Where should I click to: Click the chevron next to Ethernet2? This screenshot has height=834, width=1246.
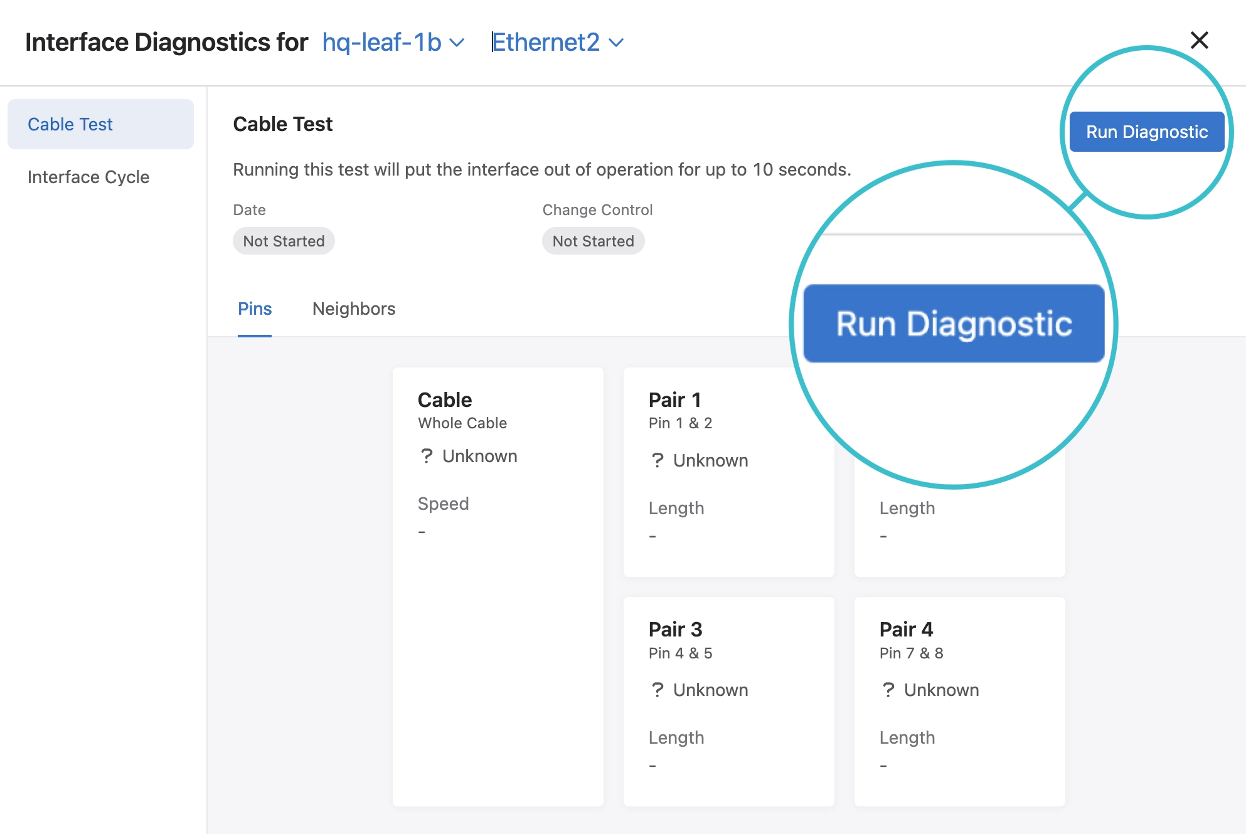(617, 43)
